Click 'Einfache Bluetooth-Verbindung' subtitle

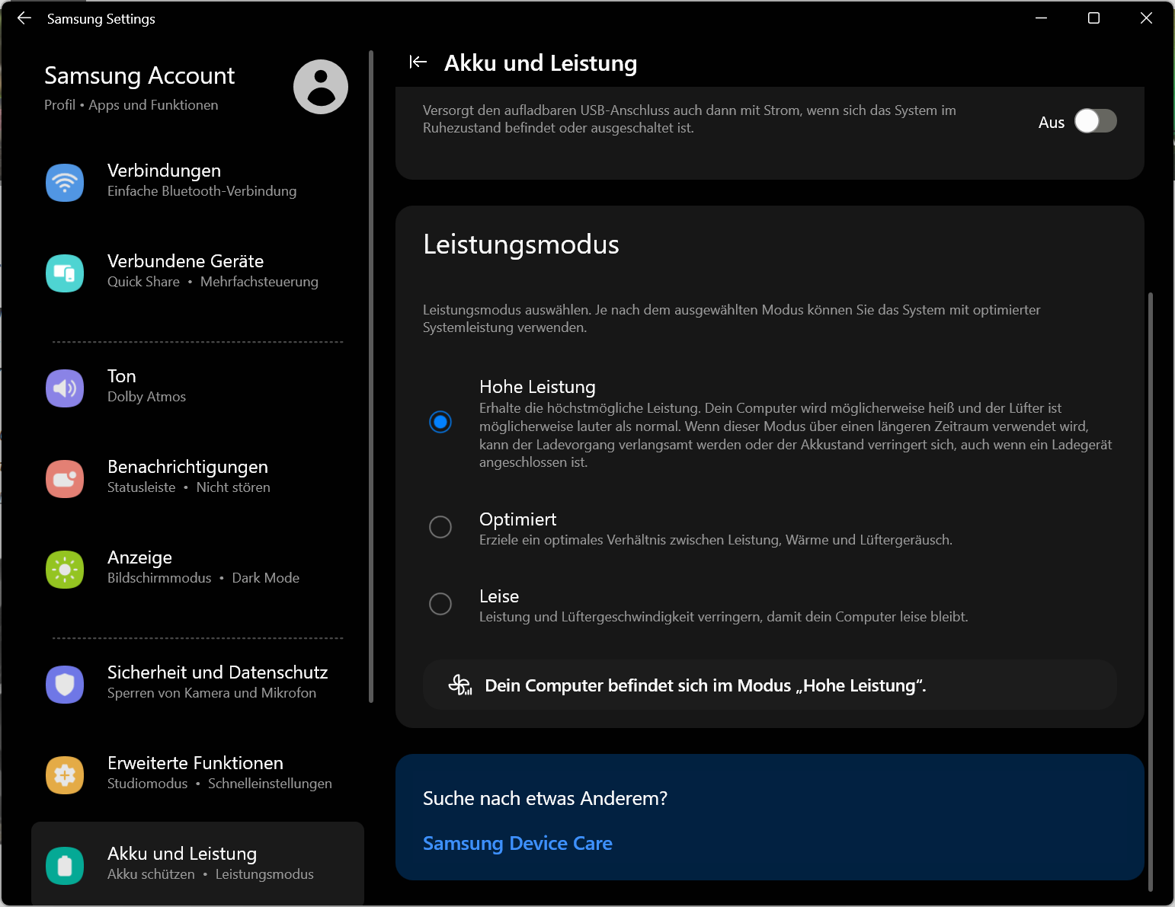point(202,191)
